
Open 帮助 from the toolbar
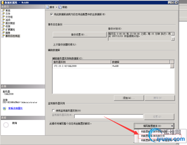(x=63, y=7)
